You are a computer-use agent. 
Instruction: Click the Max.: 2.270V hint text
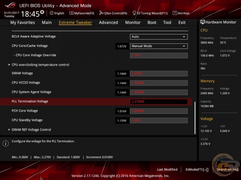[42, 157]
